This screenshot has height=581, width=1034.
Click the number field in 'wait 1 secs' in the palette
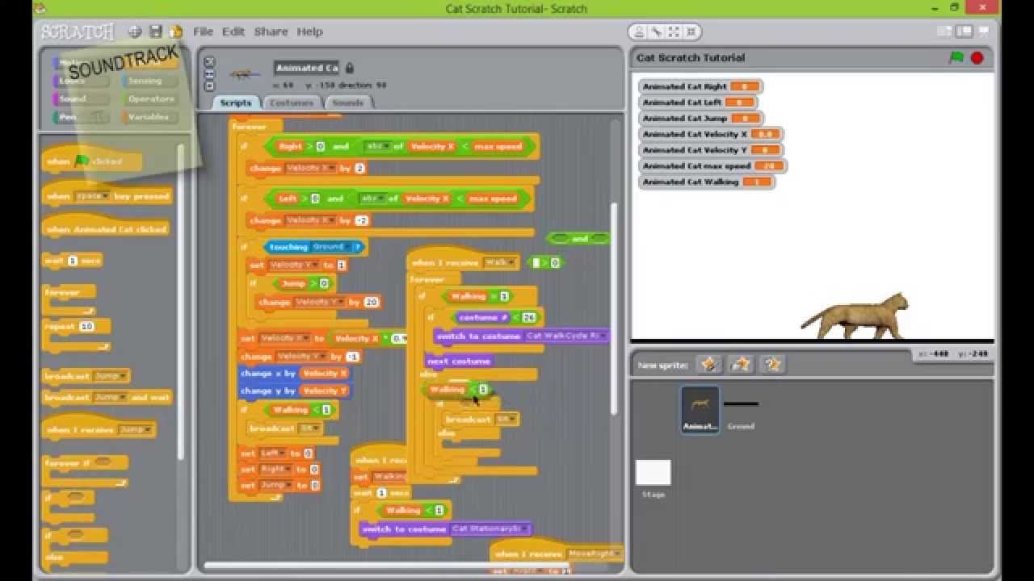[x=73, y=261]
